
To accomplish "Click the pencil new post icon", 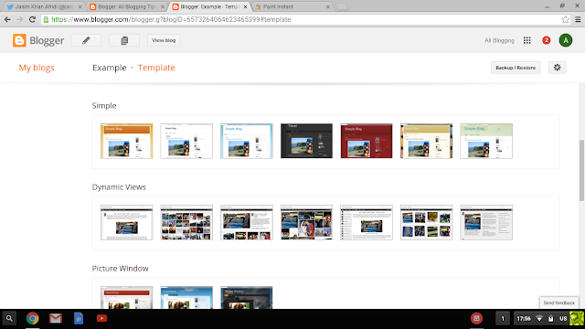I will (x=86, y=40).
